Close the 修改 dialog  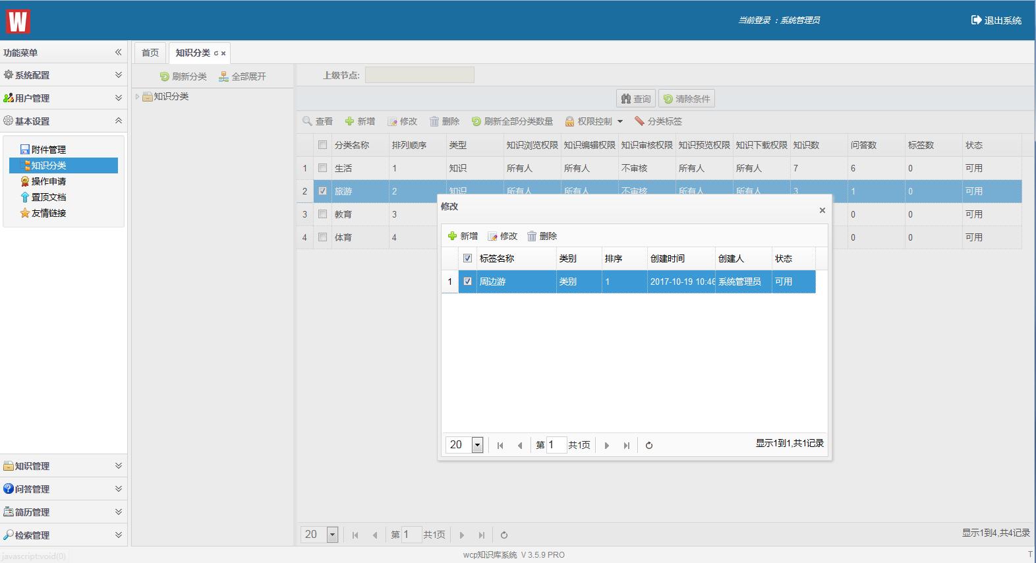[822, 210]
